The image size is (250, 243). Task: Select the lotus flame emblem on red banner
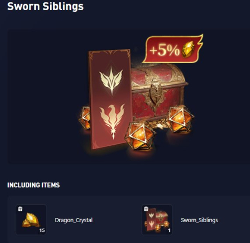(x=111, y=80)
